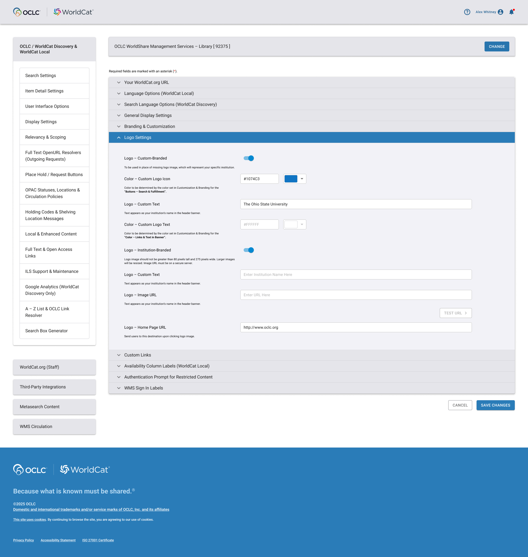Toggle Logo Custom-Branded switch off
The width and height of the screenshot is (528, 557).
click(249, 158)
